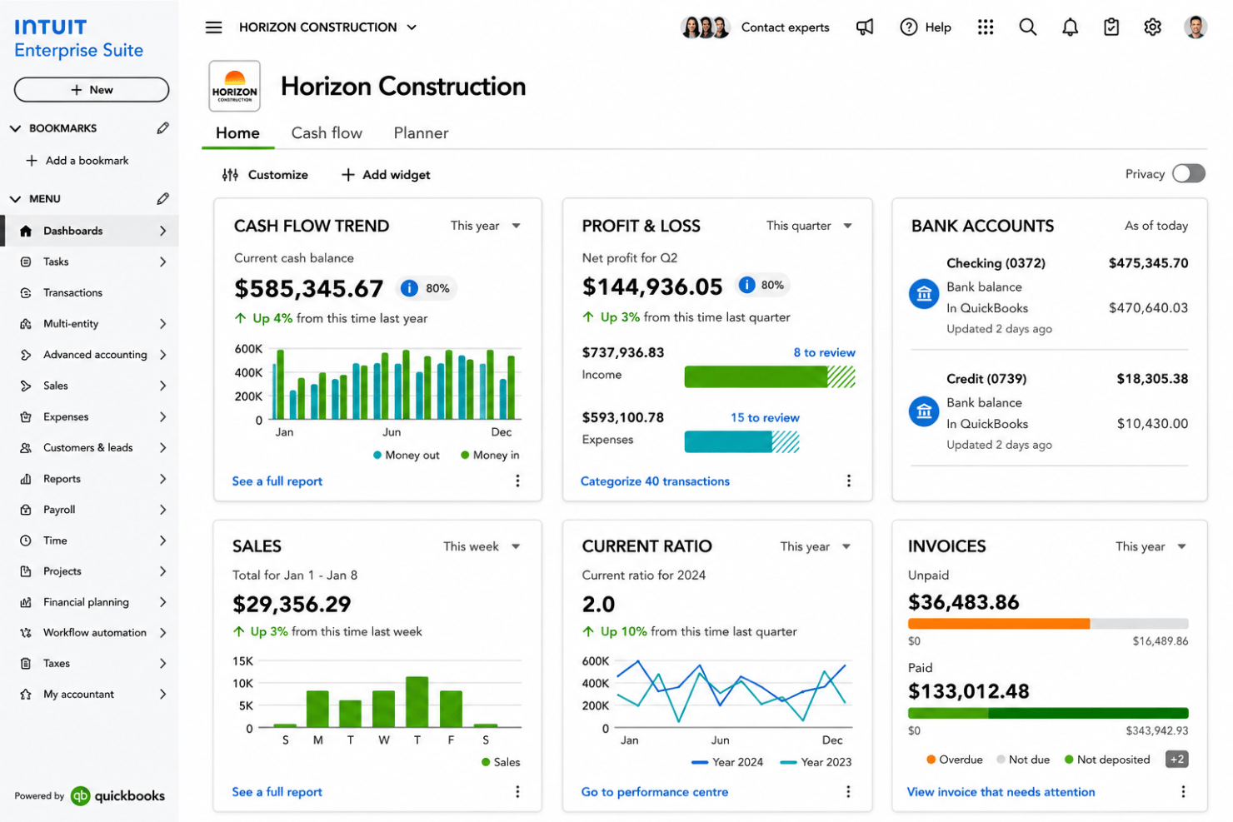This screenshot has height=822, width=1233.
Task: Click the green Paid invoices bar
Action: click(1048, 713)
